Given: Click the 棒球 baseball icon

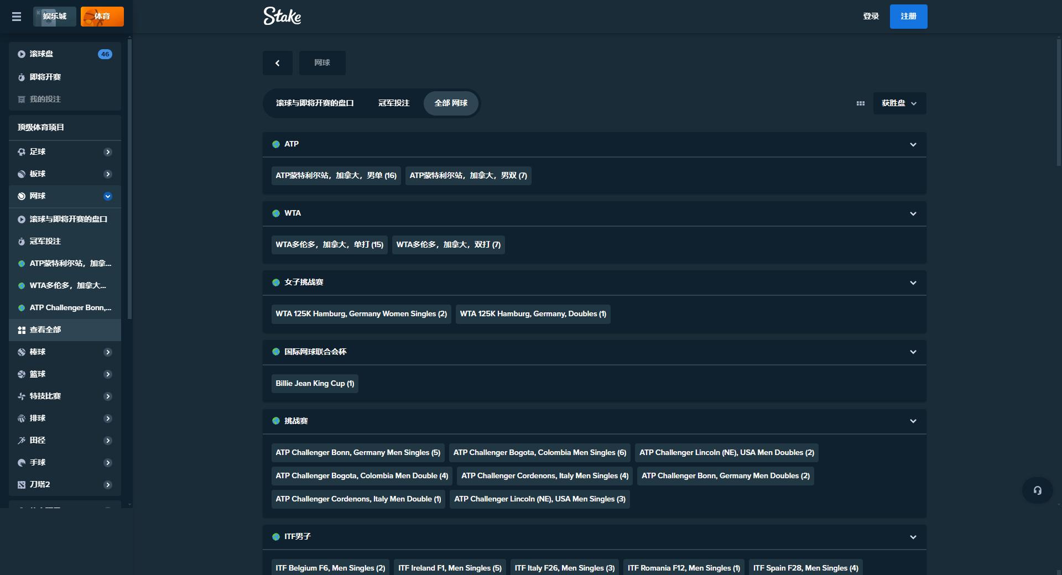Looking at the screenshot, I should [22, 352].
